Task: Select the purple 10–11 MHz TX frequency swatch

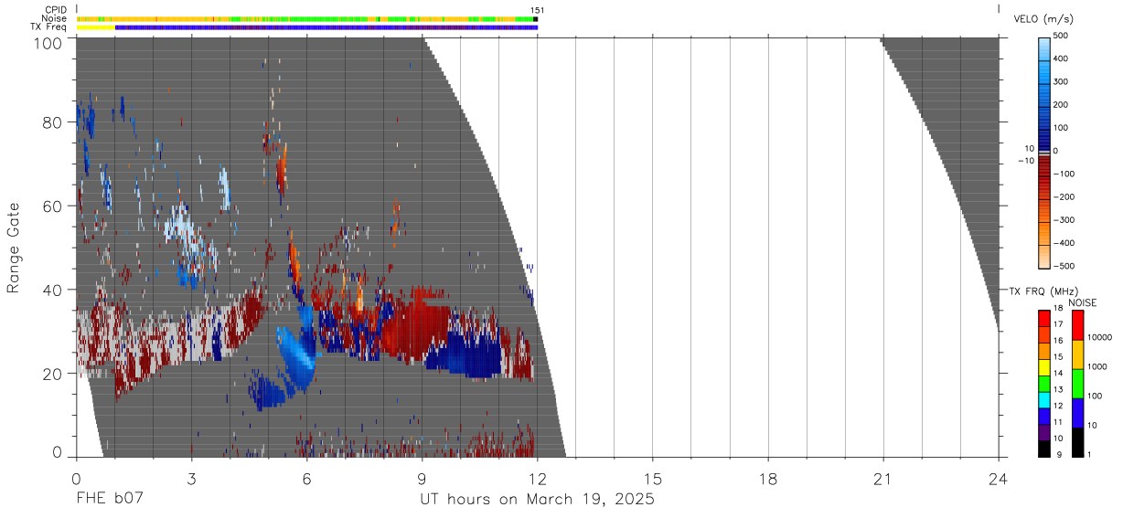Action: 1043,432
